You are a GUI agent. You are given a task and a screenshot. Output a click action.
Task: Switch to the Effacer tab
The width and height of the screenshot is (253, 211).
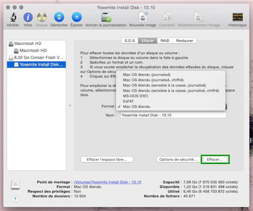pos(147,41)
